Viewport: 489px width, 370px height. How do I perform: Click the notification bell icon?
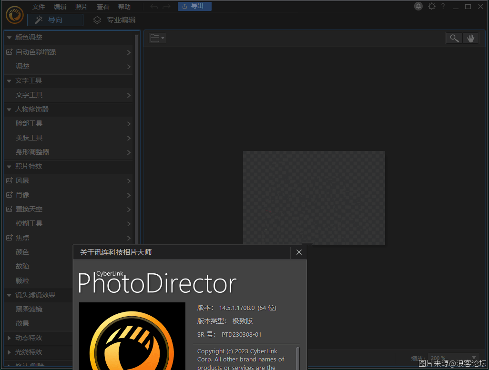[x=418, y=6]
